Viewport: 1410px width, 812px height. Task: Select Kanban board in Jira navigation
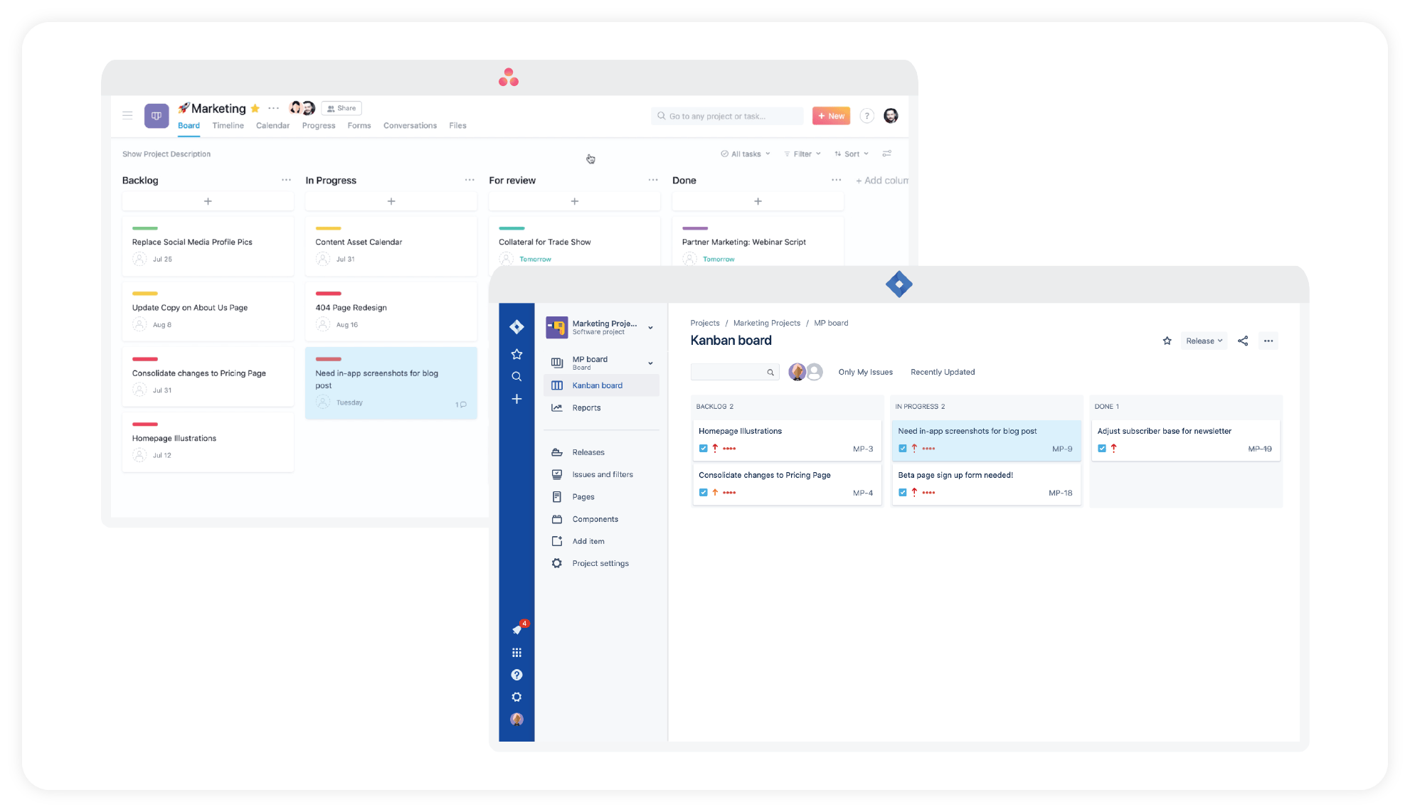pos(602,385)
